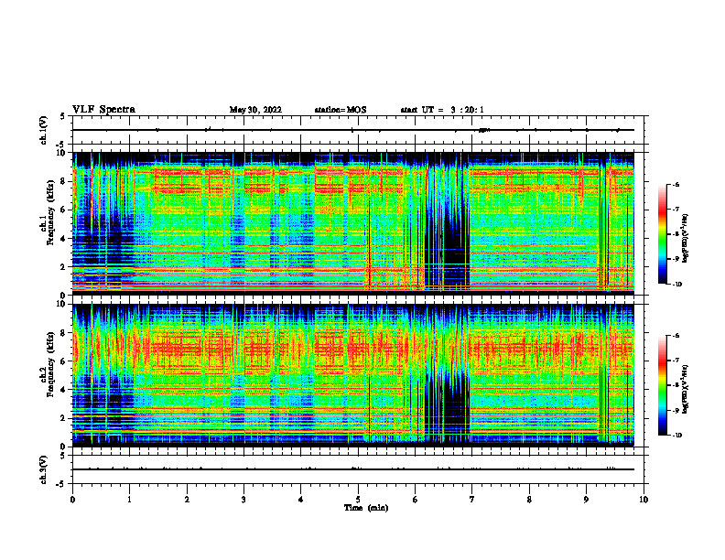Screen dimensions: 725x560
Task: Click the ch.1 color scale unit label
Action: tap(686, 239)
